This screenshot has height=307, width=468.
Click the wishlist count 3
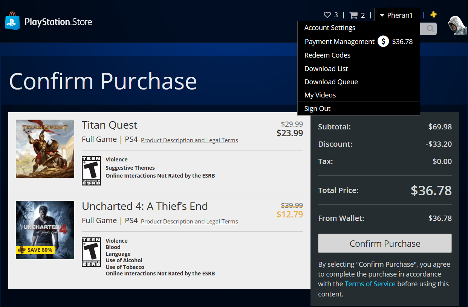(336, 15)
